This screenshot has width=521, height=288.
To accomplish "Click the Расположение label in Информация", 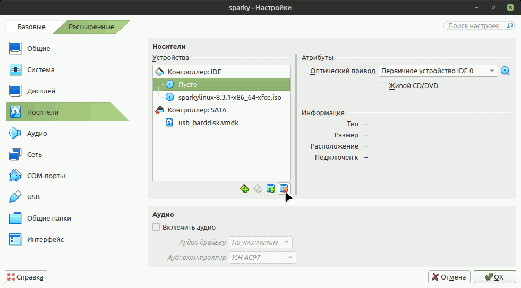I will point(334,146).
